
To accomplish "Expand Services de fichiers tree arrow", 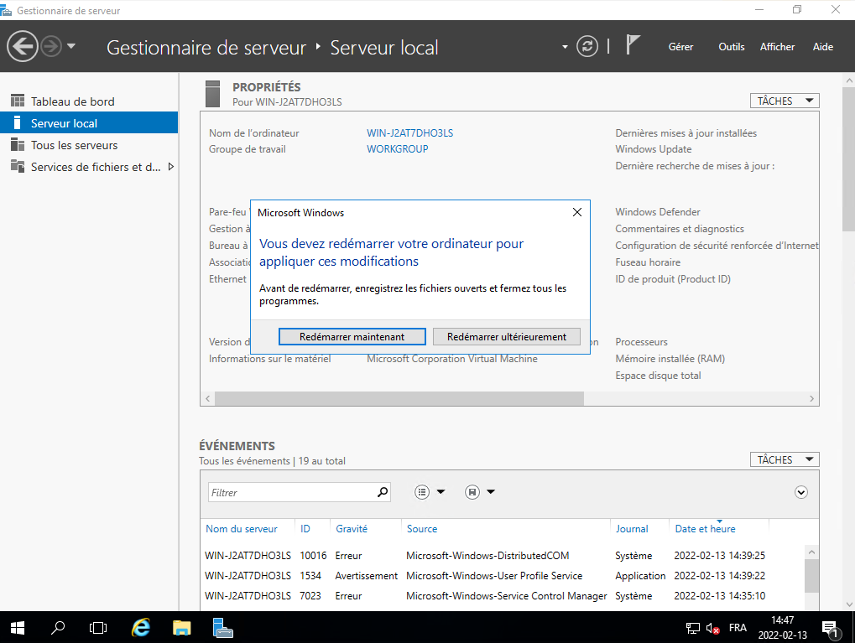I will coord(171,167).
